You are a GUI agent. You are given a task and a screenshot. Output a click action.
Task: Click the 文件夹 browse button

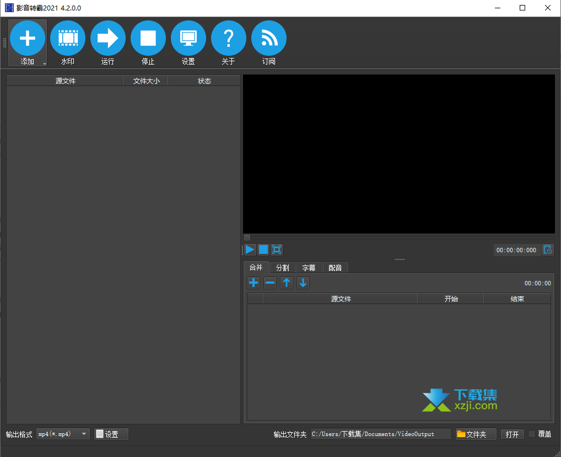point(476,434)
